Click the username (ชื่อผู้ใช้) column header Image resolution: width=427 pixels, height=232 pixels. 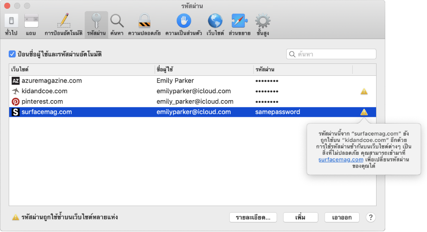tap(204, 69)
